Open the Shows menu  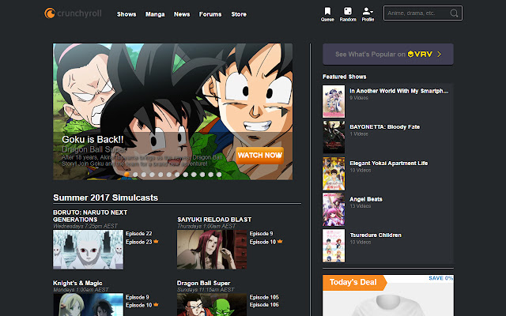pyautogui.click(x=126, y=14)
